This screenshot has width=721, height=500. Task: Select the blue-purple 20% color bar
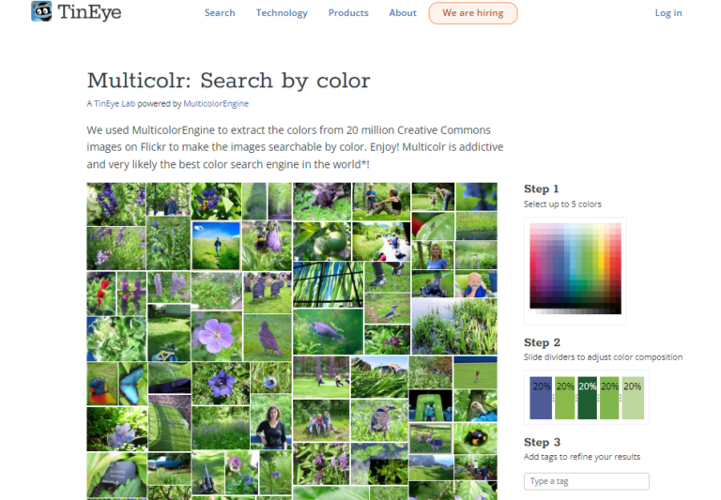point(541,398)
